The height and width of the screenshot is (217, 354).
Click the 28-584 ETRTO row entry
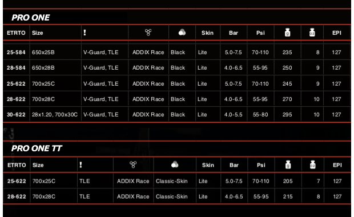pos(16,68)
